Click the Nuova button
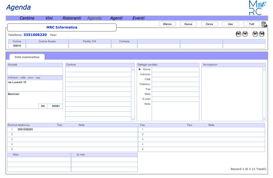This screenshot has width=273, height=178. [188, 24]
